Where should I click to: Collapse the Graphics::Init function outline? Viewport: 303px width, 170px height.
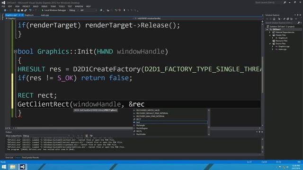pos(15,51)
